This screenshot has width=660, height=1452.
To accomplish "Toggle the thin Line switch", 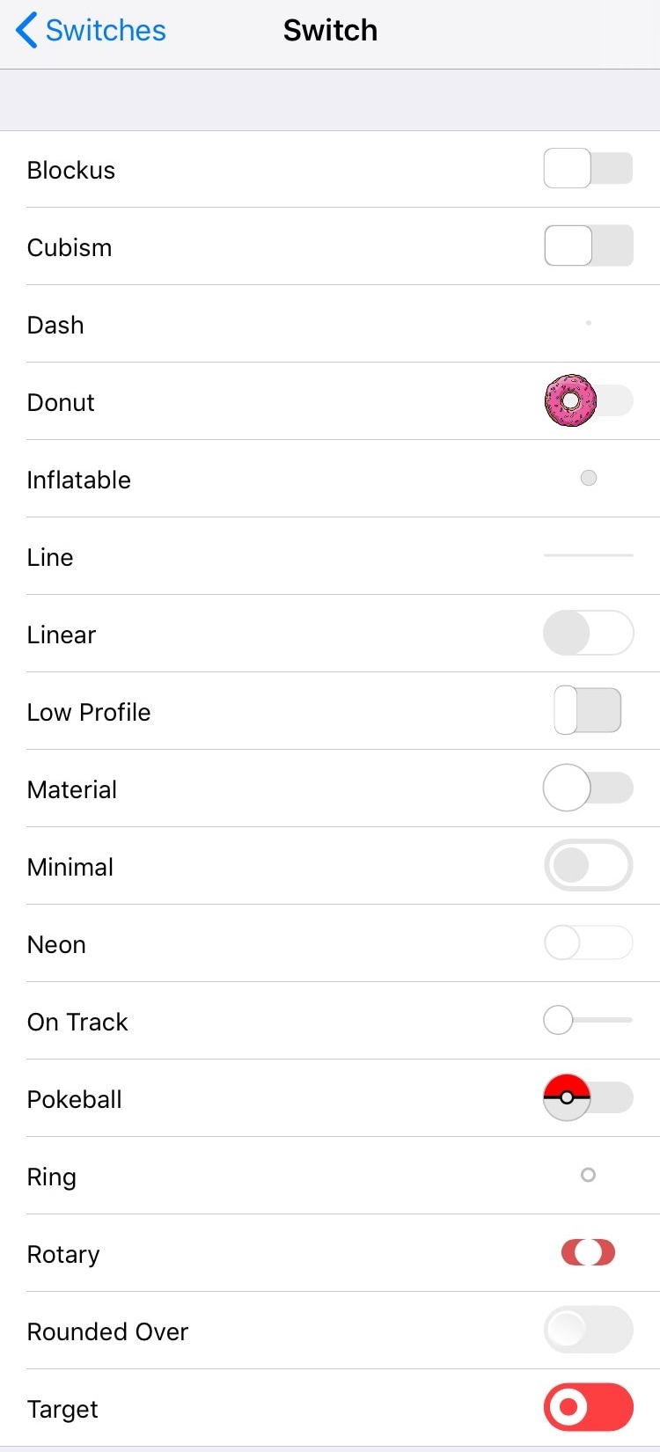I will click(589, 555).
